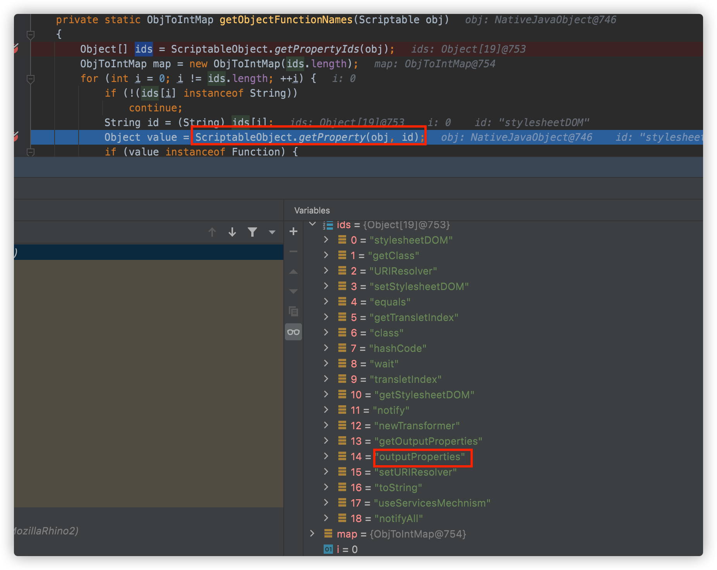Screen dimensions: 717x570
Task: Fold the method body at opening brace
Action: click(x=31, y=35)
